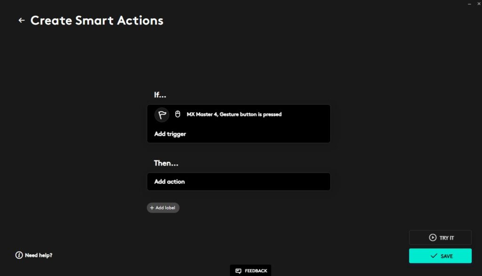Click the SAVE button text

447,256
